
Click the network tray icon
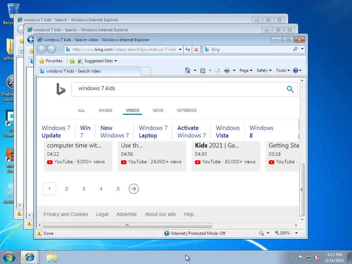309,258
